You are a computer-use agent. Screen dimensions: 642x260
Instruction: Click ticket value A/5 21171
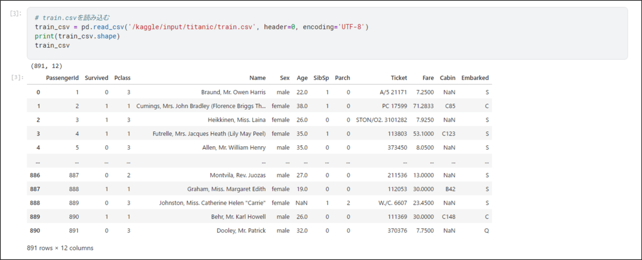393,92
